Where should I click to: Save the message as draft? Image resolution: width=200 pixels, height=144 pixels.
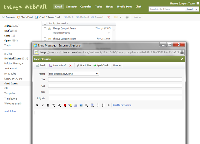(58, 66)
